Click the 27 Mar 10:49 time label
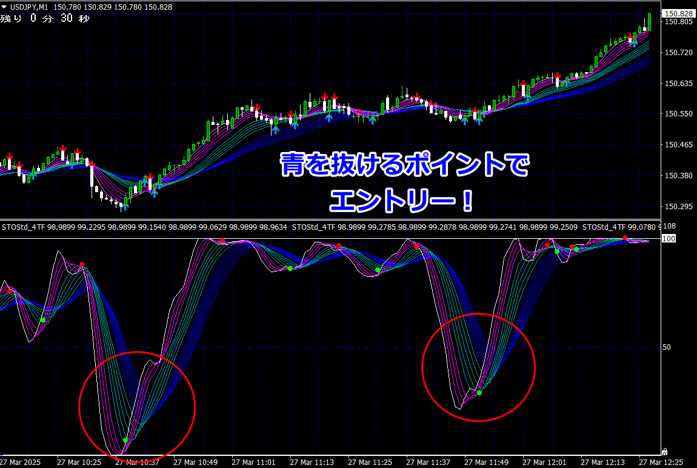Image resolution: width=697 pixels, height=468 pixels. tap(196, 462)
